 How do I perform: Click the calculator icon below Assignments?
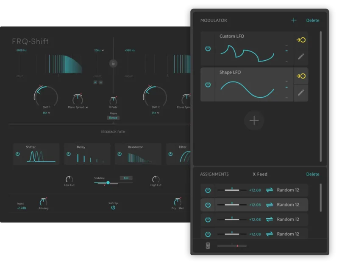pyautogui.click(x=208, y=245)
